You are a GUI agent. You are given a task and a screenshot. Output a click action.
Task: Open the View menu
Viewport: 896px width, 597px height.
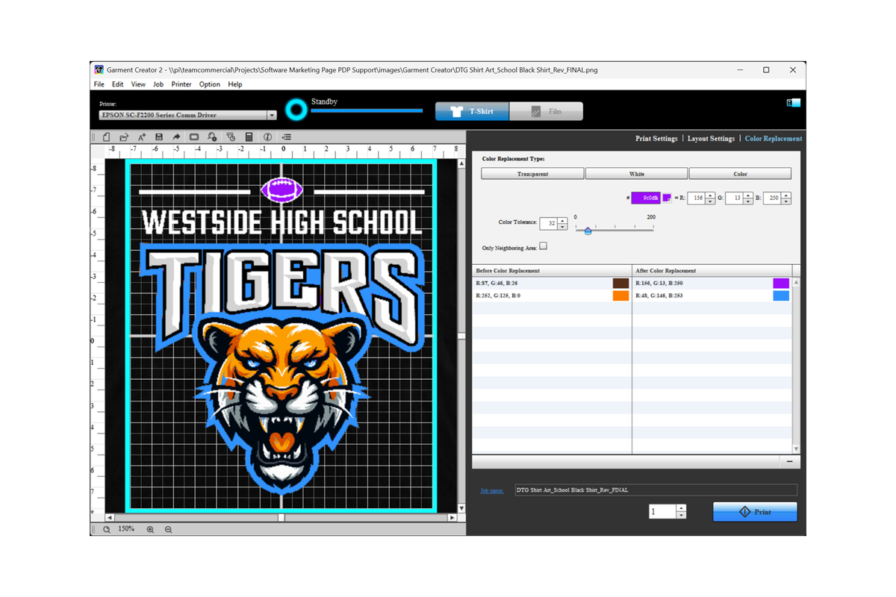(x=138, y=84)
